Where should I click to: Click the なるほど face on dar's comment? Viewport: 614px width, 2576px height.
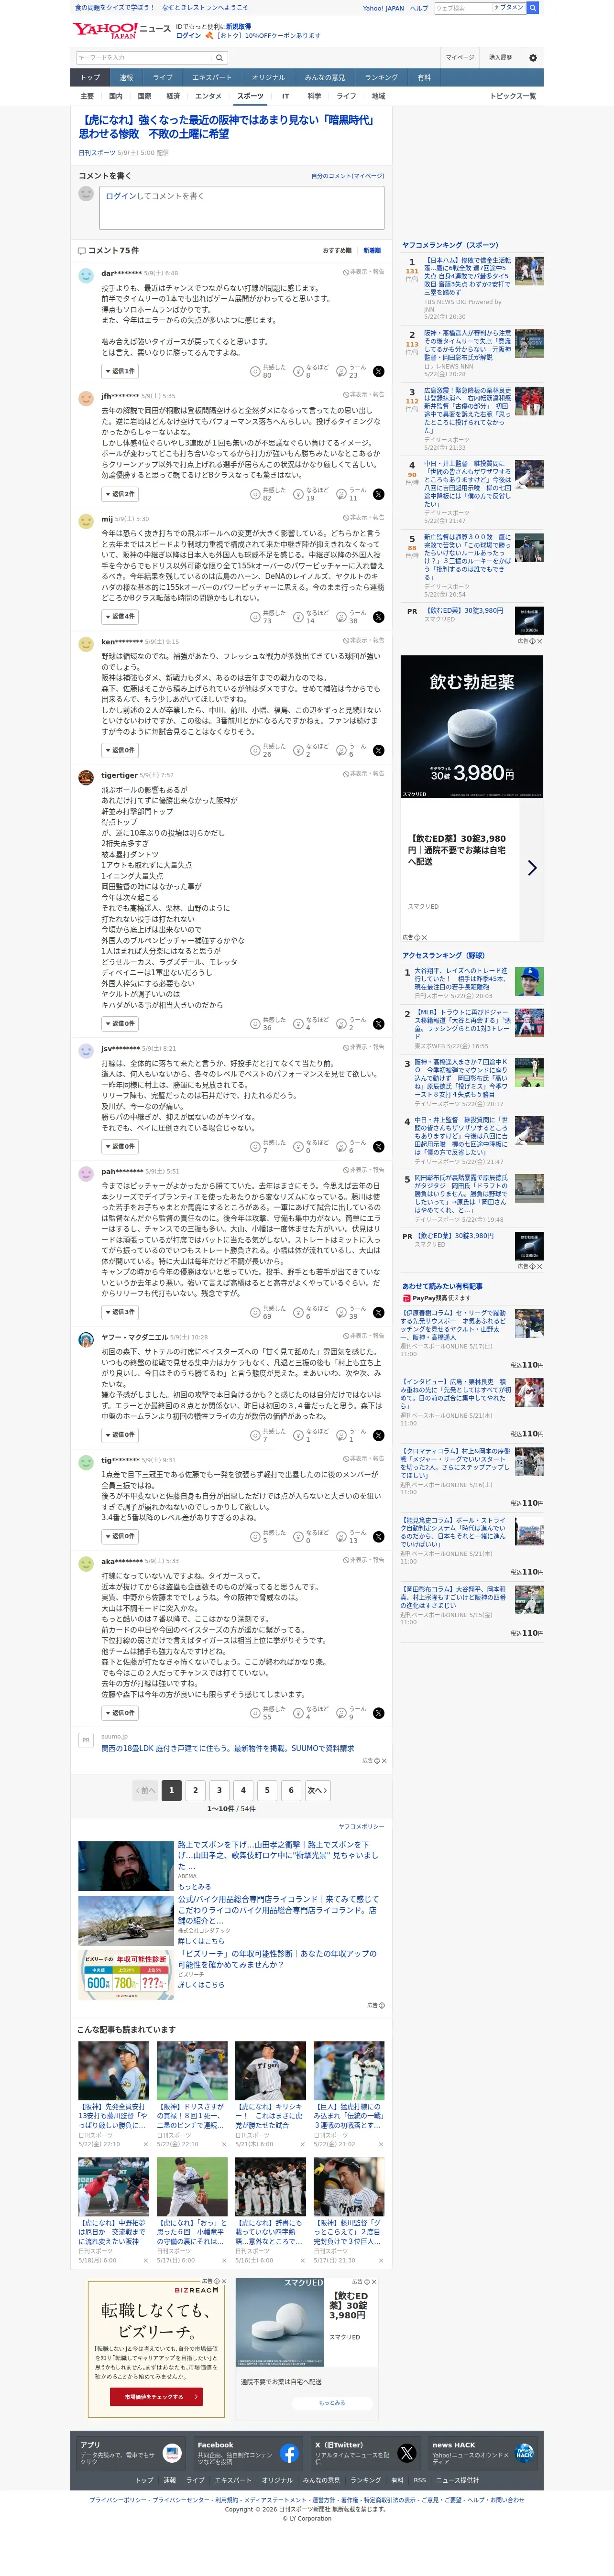[x=298, y=371]
